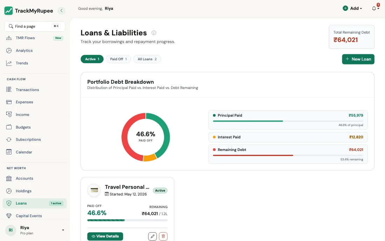Screen dimensions: 385x241
Task: Click the Subscriptions refresh icon
Action: tap(9, 139)
